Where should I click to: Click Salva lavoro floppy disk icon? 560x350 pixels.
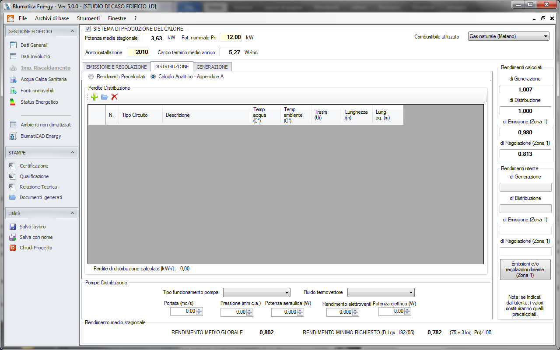pos(13,227)
